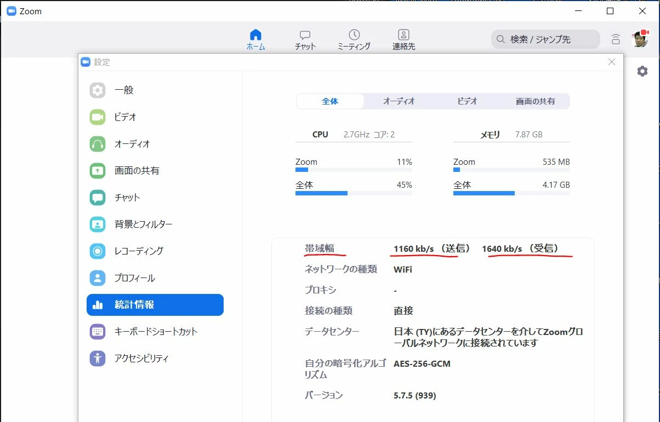
Task: Click the 検索 / ジャンプ先 search field
Action: (545, 39)
